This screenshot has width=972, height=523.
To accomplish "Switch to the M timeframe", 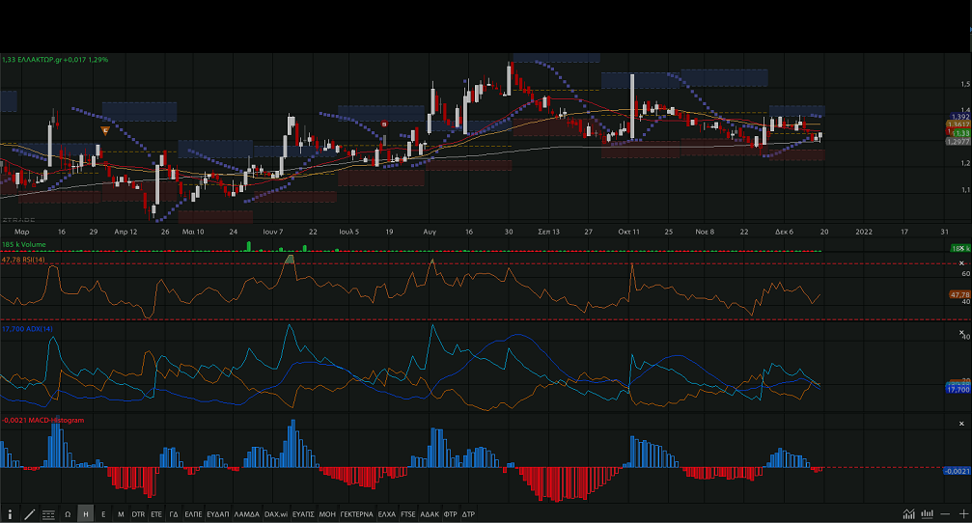I will (121, 514).
